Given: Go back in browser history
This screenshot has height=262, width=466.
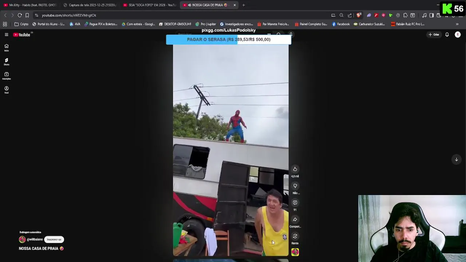Looking at the screenshot, I should 5,15.
